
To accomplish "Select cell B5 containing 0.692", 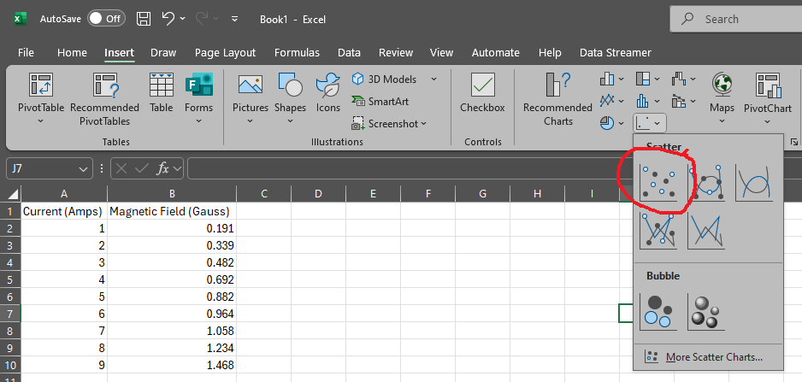I will pos(171,279).
